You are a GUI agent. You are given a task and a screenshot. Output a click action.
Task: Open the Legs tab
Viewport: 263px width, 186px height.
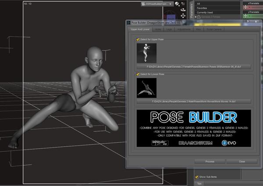169,29
